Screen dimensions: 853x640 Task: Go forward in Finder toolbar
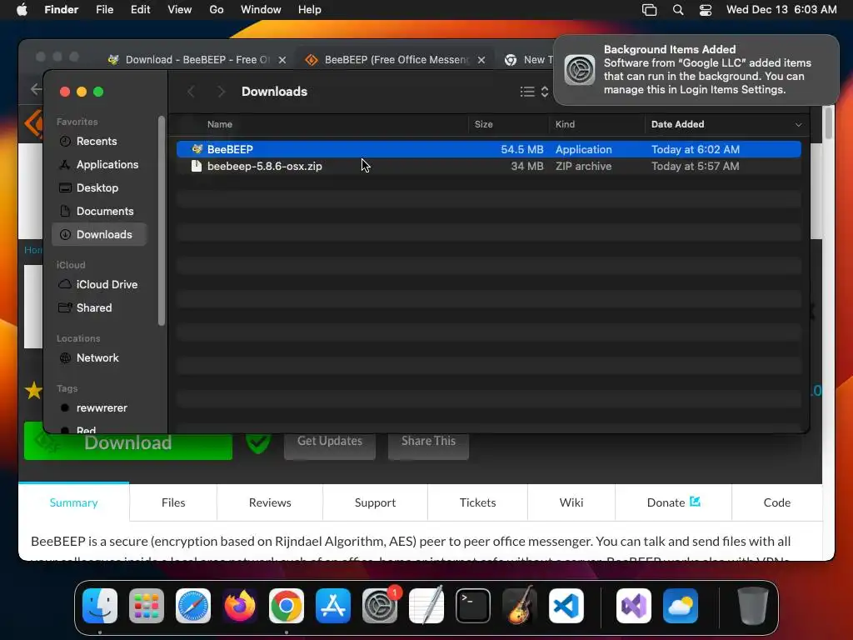click(x=221, y=92)
